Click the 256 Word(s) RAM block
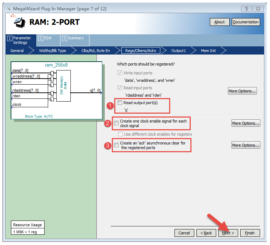 pyautogui.click(x=64, y=86)
